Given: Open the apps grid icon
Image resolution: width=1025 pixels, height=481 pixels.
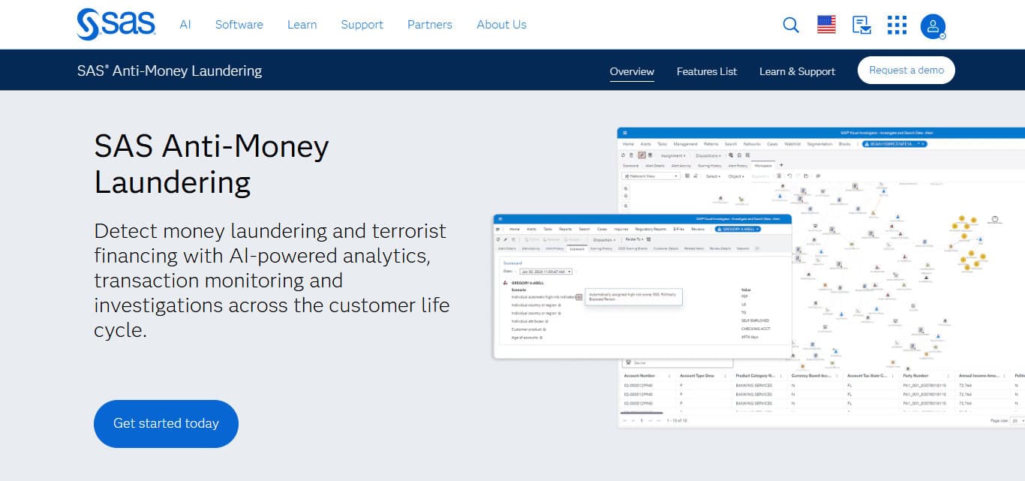Looking at the screenshot, I should pyautogui.click(x=897, y=25).
